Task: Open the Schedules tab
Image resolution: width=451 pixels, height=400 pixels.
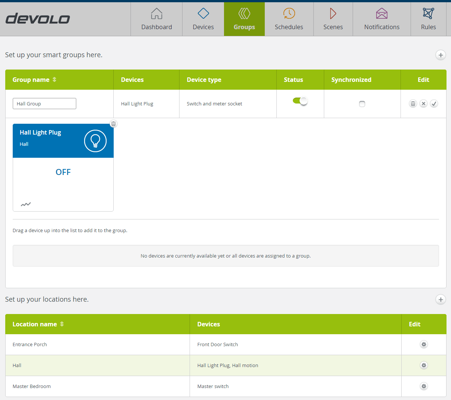Action: pos(289,19)
